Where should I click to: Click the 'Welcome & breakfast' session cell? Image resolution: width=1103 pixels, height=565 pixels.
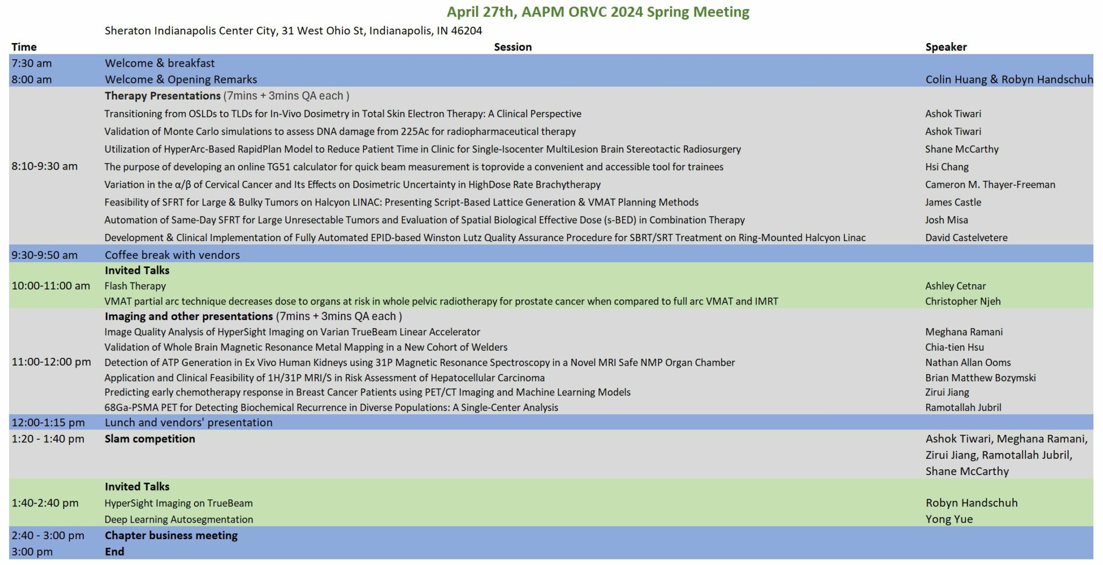click(x=159, y=63)
